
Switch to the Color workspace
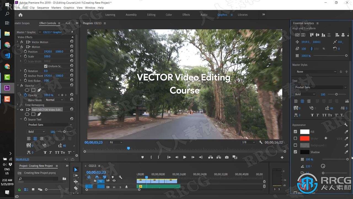[169, 15]
